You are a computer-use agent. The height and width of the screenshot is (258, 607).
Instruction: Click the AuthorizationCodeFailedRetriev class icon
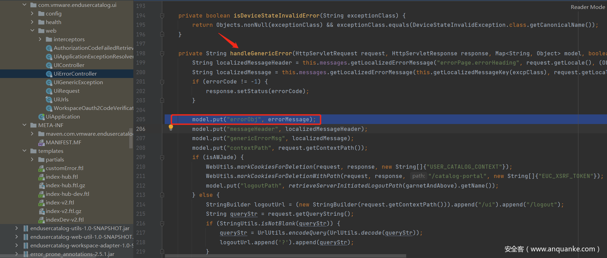[x=49, y=48]
